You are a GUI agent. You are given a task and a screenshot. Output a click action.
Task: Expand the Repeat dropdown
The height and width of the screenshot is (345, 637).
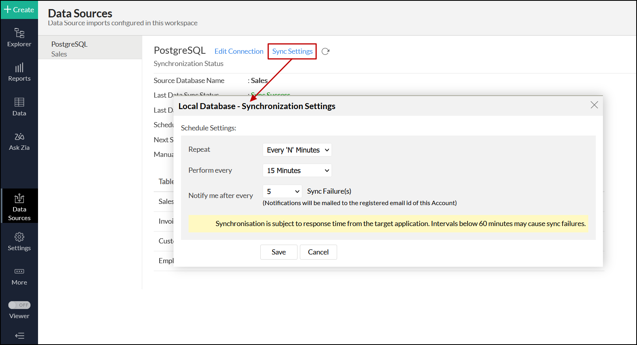(x=297, y=150)
